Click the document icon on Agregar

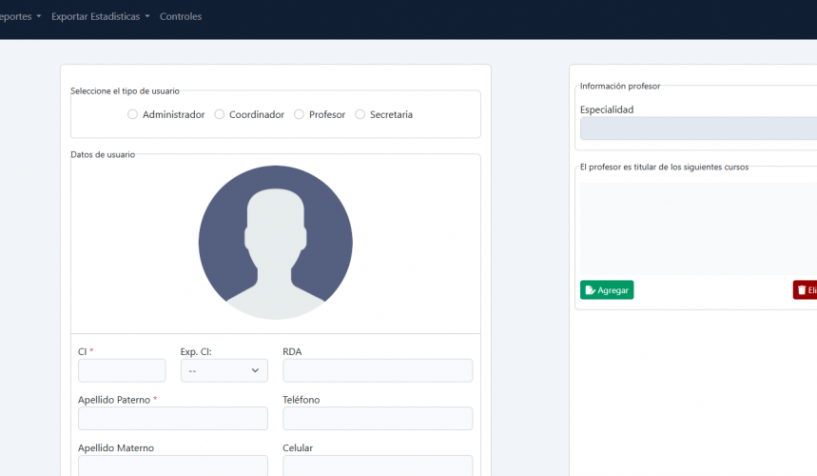590,289
